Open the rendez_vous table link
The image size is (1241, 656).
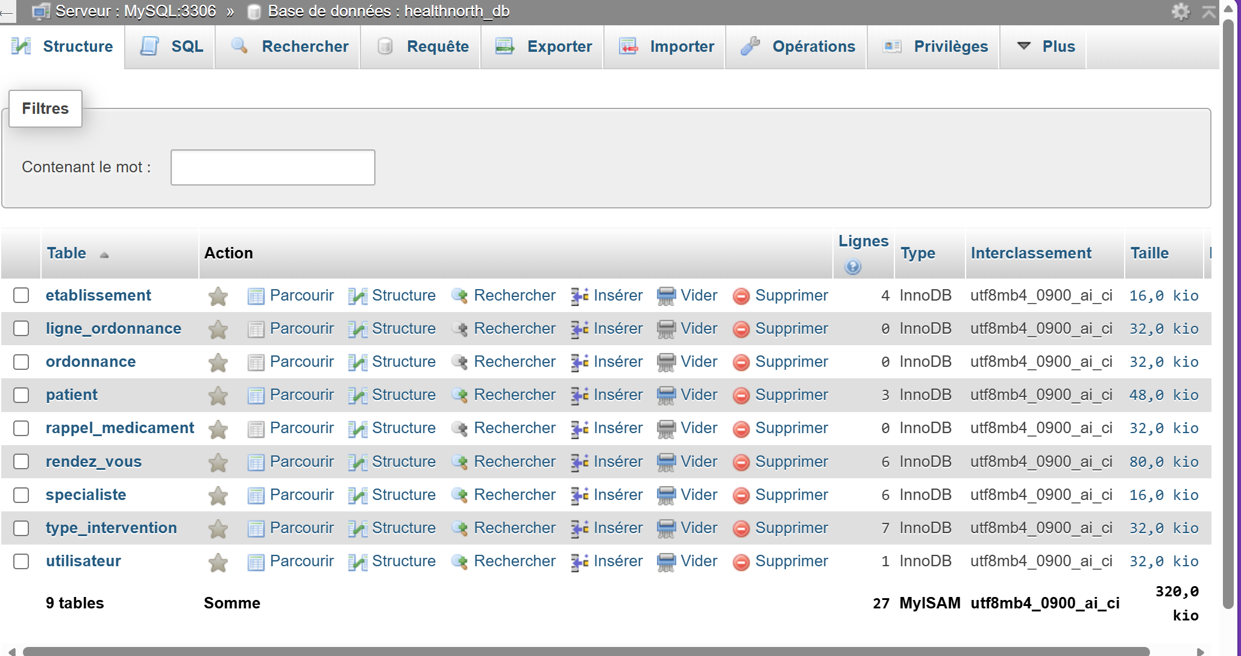(x=93, y=462)
